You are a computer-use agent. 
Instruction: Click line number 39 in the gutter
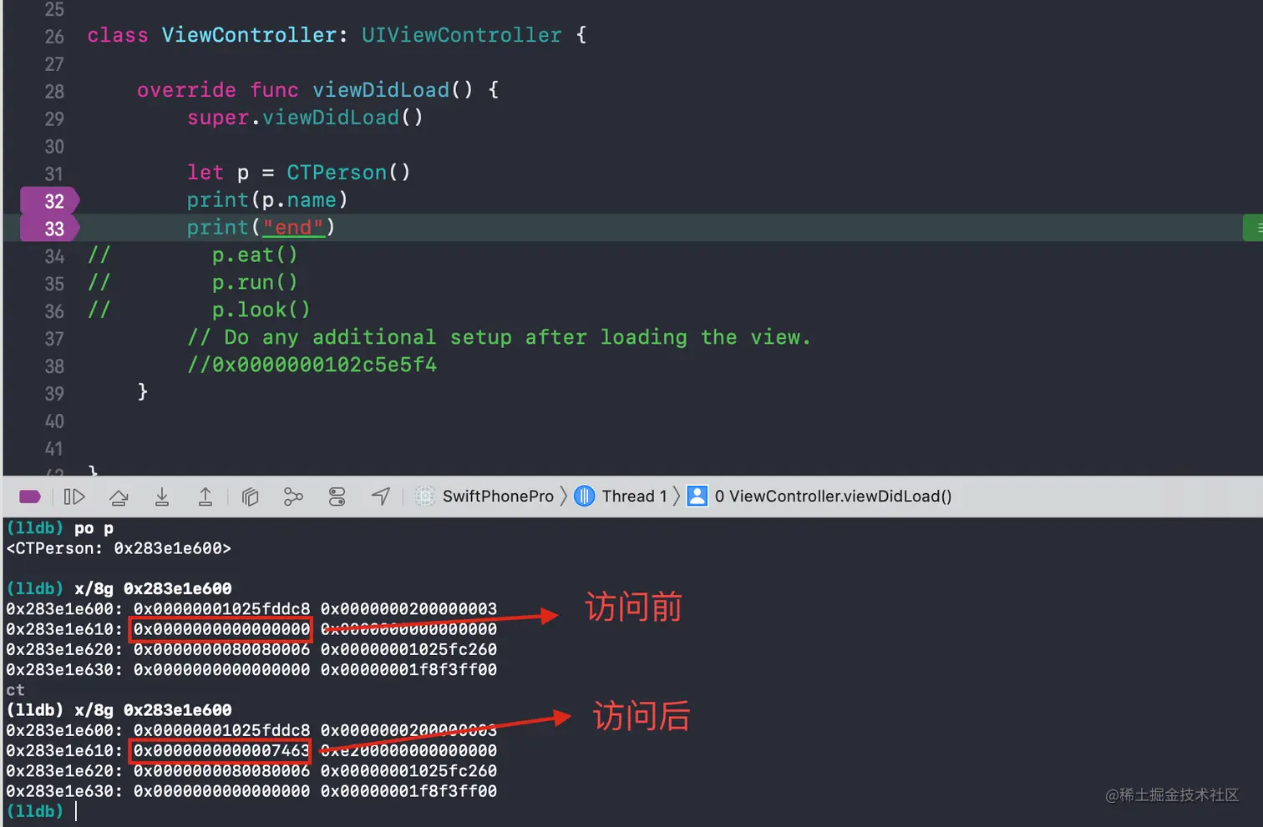pyautogui.click(x=54, y=393)
